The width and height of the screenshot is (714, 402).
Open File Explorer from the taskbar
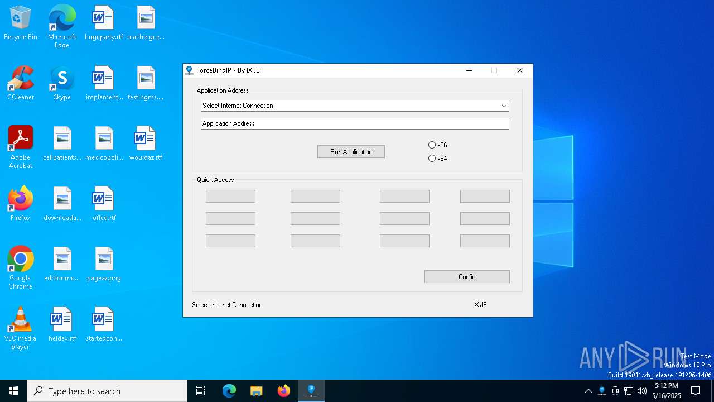(x=257, y=391)
